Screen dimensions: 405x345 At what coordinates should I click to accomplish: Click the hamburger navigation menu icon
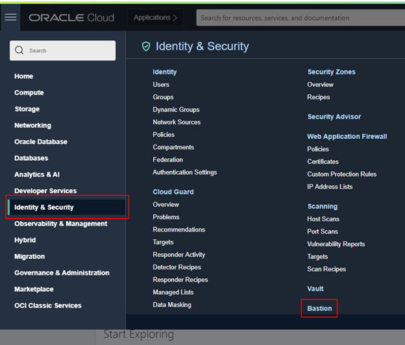(x=10, y=18)
